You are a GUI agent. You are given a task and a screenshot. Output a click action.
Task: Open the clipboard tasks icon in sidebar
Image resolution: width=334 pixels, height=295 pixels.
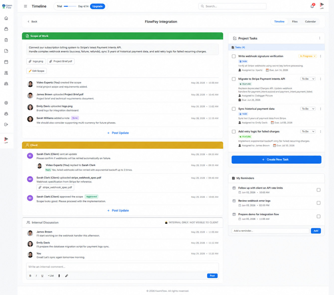coord(6,40)
